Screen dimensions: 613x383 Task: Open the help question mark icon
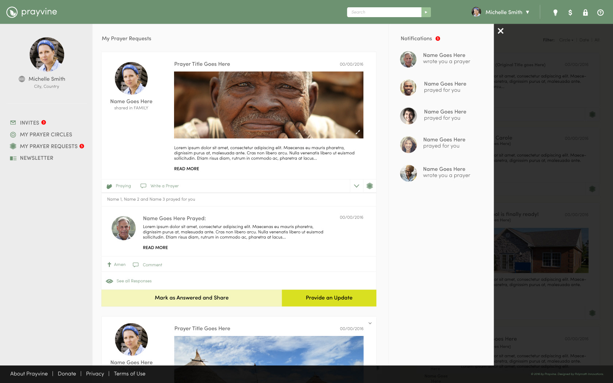tap(600, 12)
